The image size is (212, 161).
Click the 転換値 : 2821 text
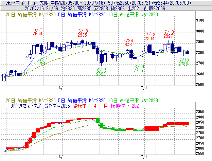click(x=126, y=106)
